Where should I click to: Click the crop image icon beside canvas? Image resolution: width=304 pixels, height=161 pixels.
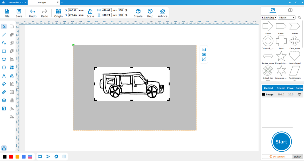[x=204, y=59]
